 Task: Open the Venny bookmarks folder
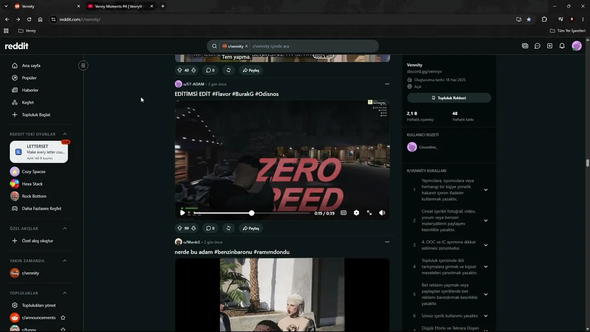[27, 31]
